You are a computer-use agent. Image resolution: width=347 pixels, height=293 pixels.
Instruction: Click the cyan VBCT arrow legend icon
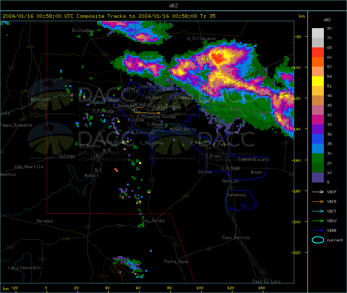[318, 211]
